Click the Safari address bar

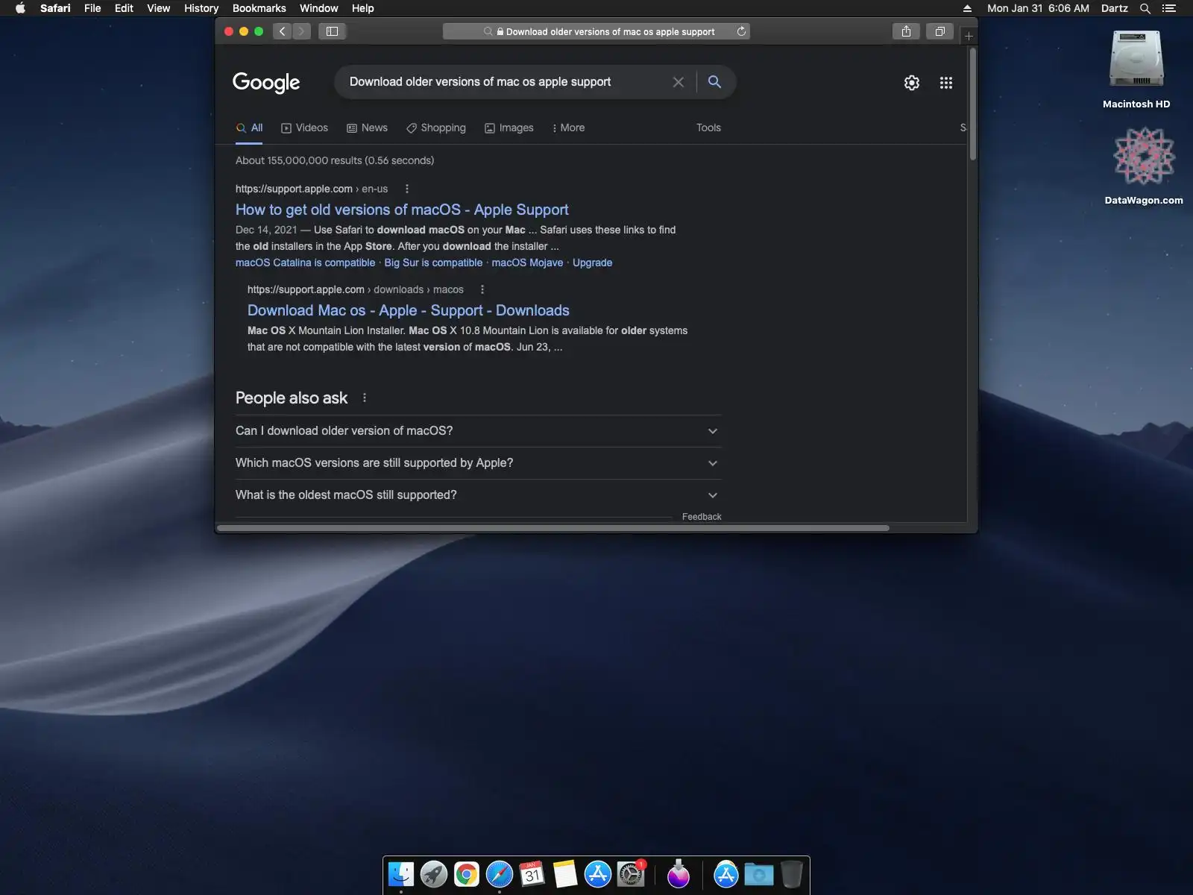pos(596,31)
